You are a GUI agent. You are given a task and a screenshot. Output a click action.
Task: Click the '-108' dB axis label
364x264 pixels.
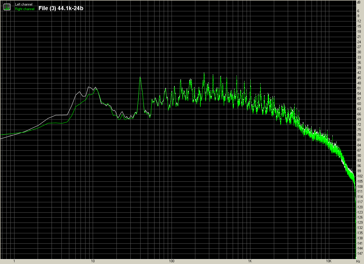360,186
